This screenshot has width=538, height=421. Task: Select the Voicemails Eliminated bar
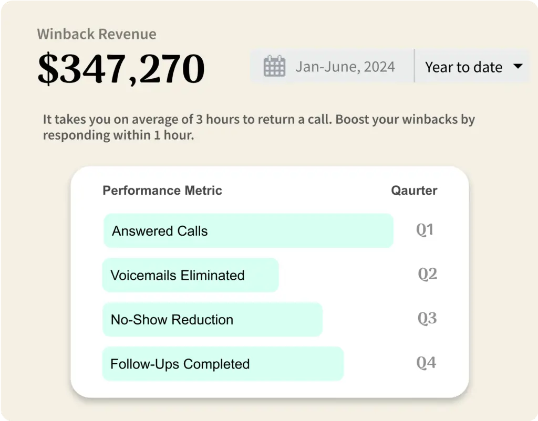190,275
